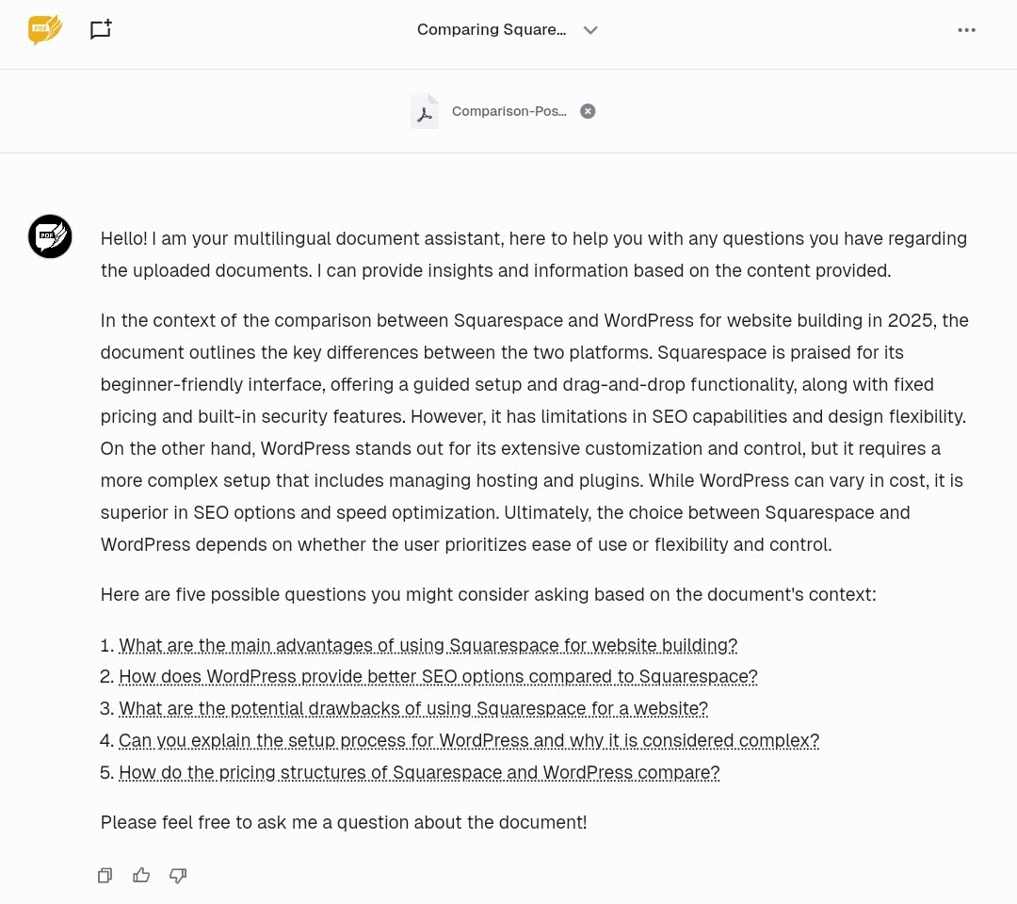The image size is (1017, 904).
Task: Remove the attached Comparison-Pos PDF file
Action: 588,111
